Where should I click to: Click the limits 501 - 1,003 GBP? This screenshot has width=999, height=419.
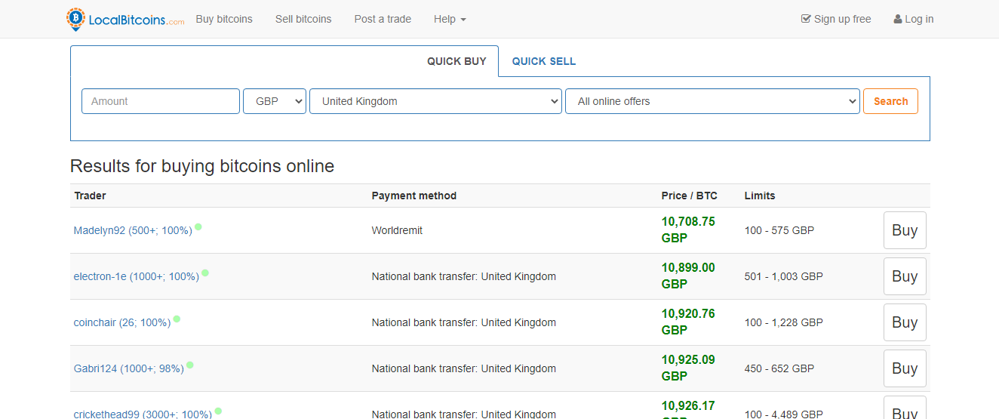pyautogui.click(x=784, y=276)
